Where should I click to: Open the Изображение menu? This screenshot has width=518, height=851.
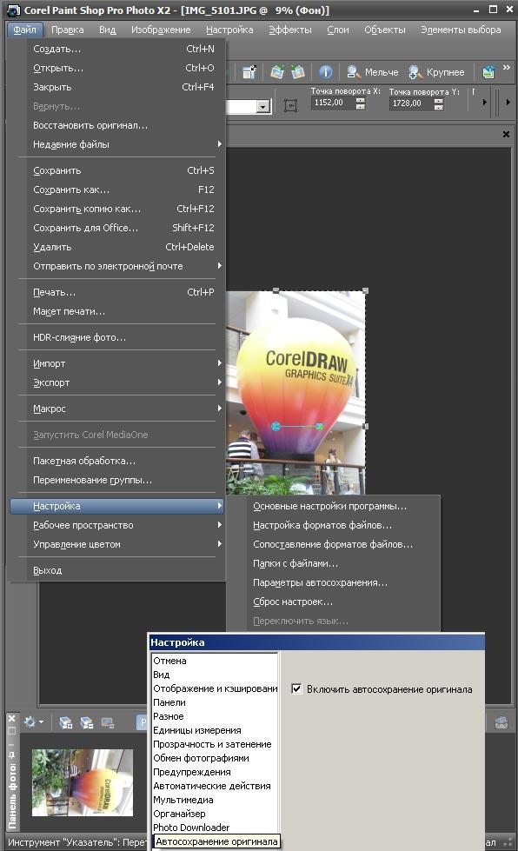pos(161,30)
